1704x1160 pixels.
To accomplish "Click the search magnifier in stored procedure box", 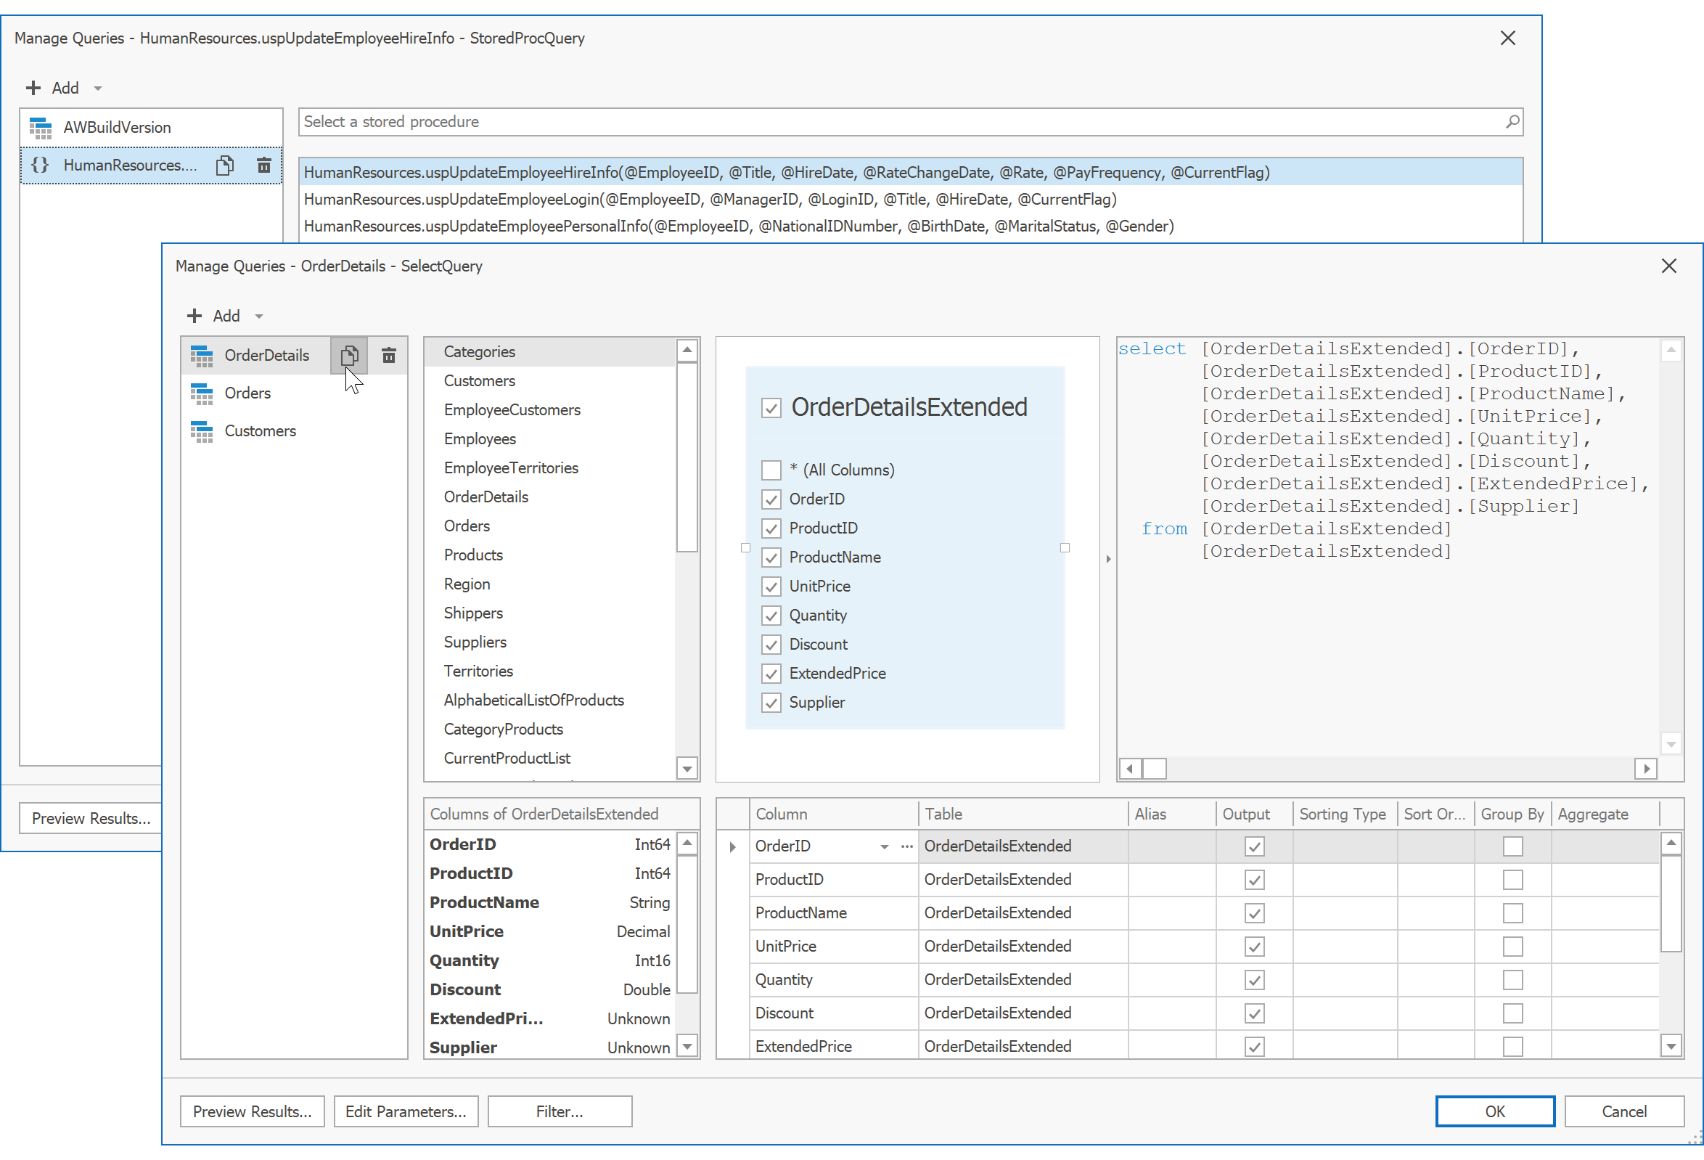I will [1512, 122].
